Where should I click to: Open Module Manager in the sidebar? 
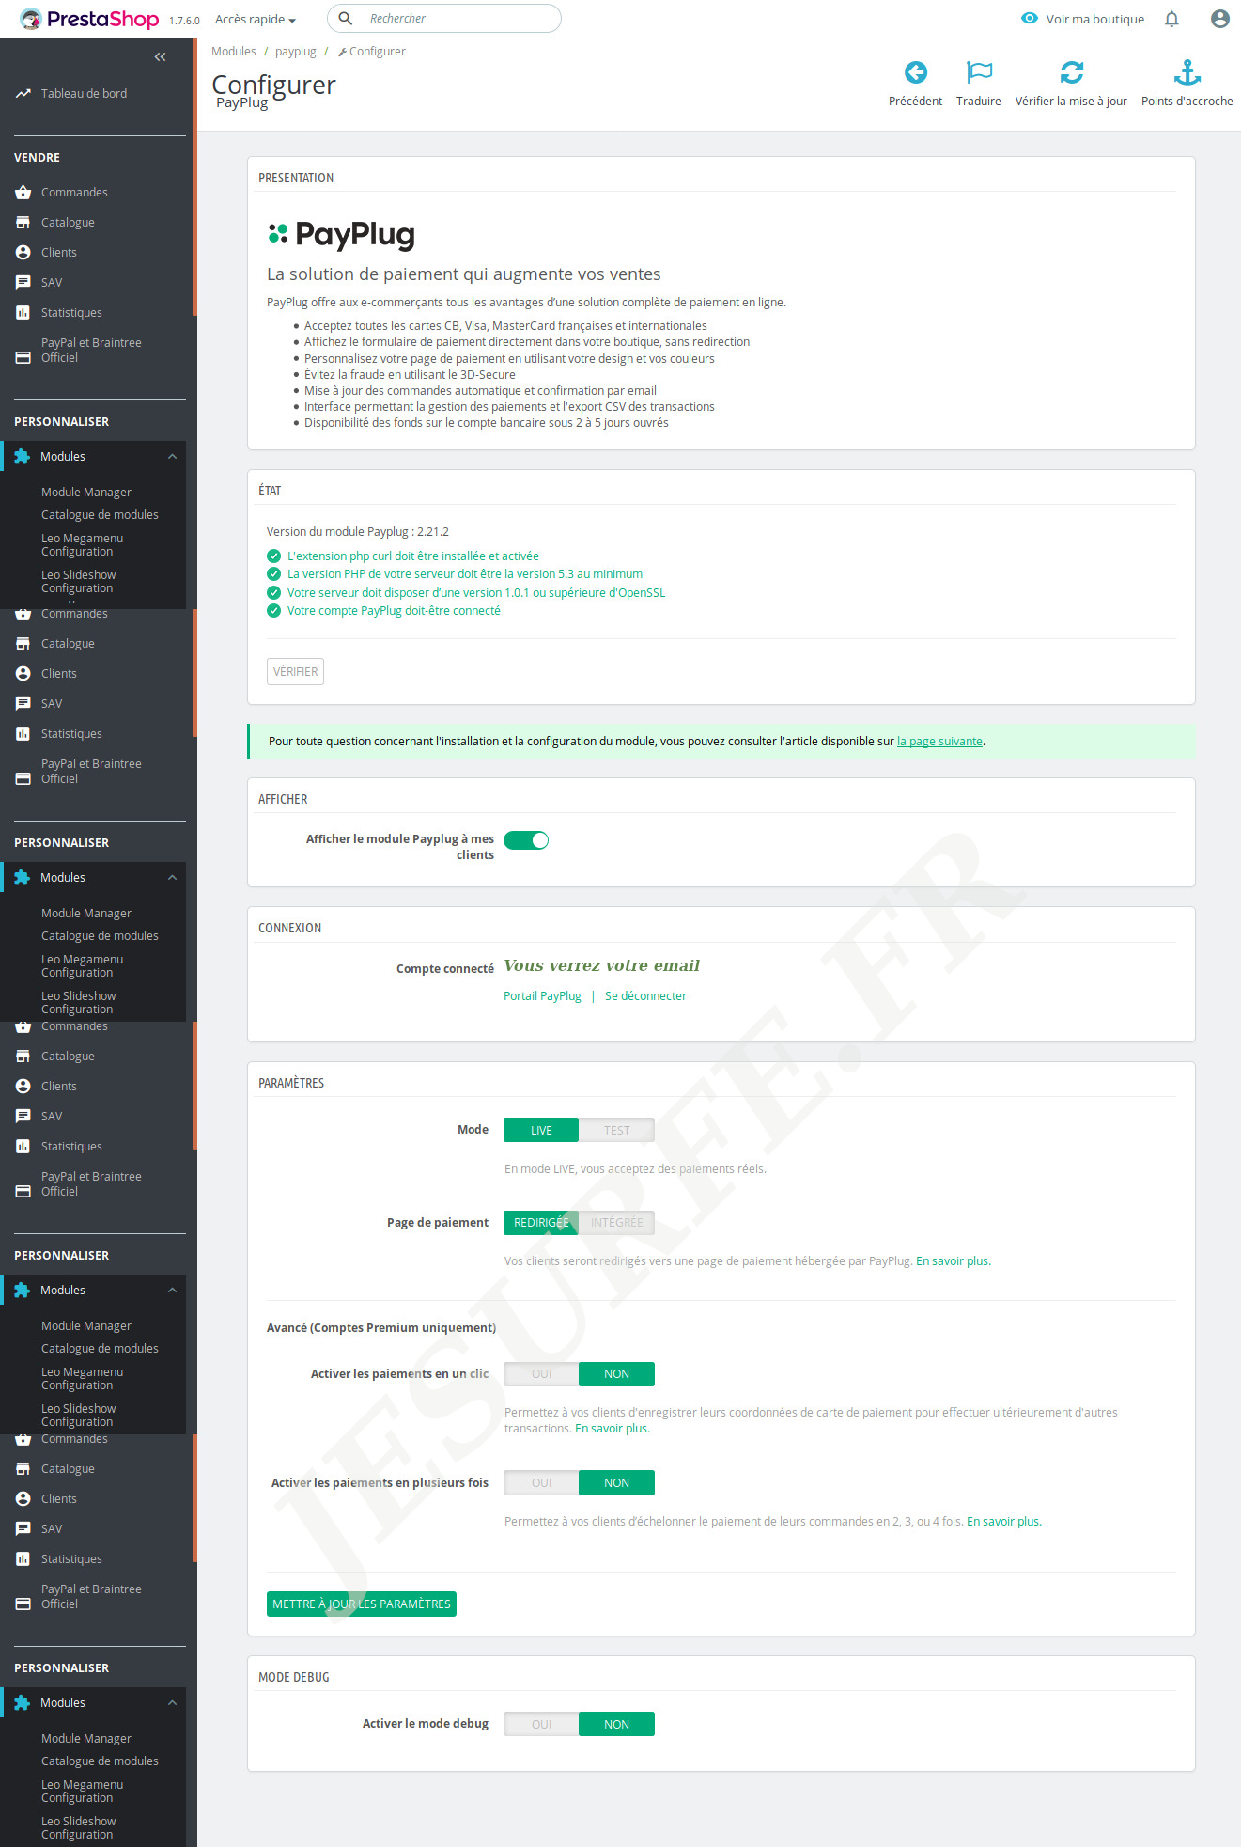click(x=86, y=493)
